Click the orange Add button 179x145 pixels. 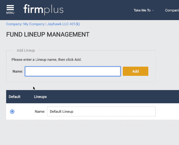click(136, 71)
